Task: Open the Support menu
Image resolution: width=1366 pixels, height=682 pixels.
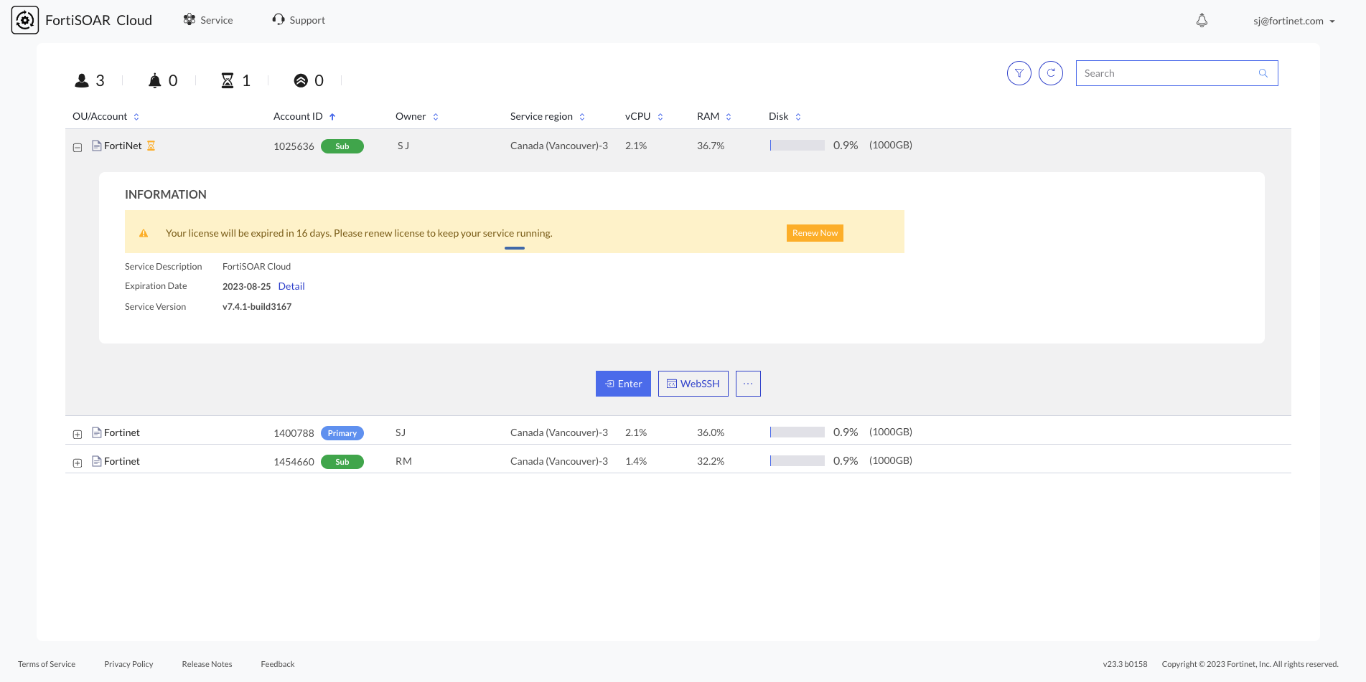Action: point(298,19)
